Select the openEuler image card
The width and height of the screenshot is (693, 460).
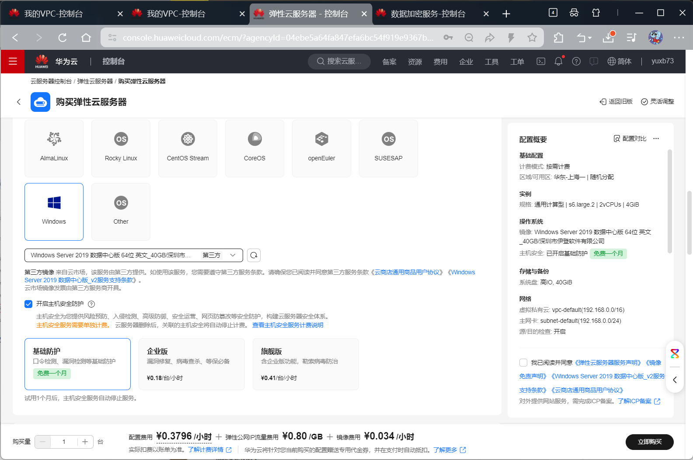click(321, 149)
